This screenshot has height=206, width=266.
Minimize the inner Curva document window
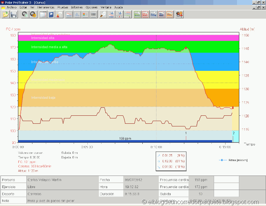[254, 8]
